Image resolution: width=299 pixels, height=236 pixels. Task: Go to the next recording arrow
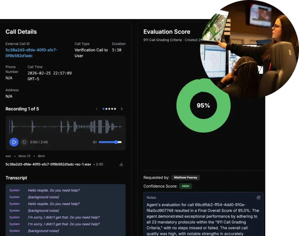(122, 109)
